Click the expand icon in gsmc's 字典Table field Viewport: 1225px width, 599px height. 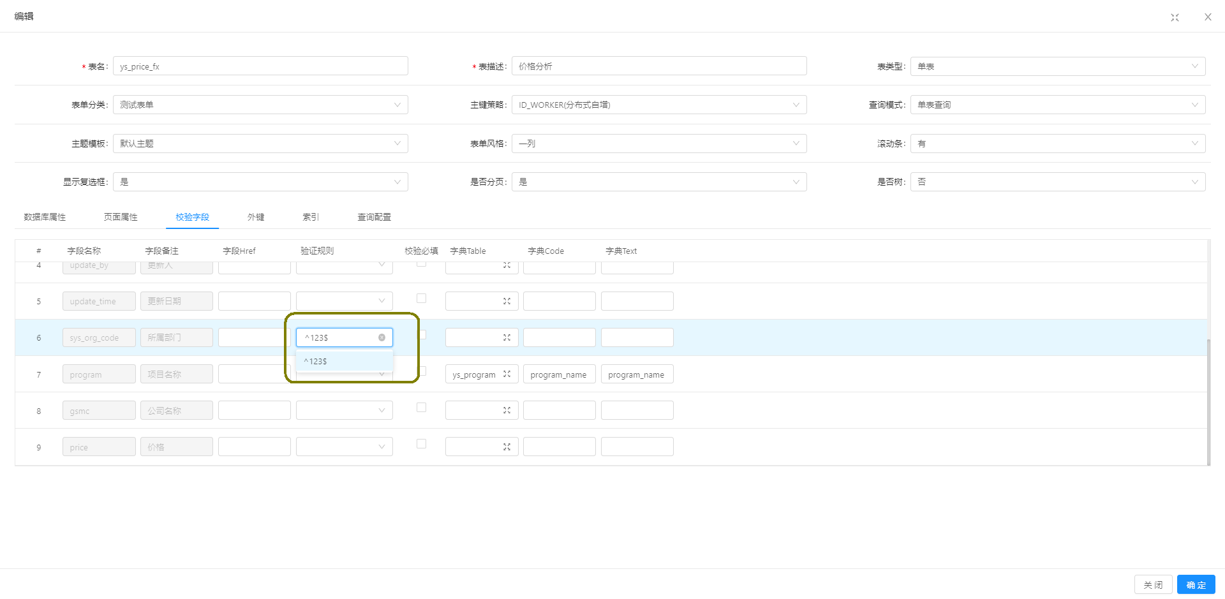[507, 410]
